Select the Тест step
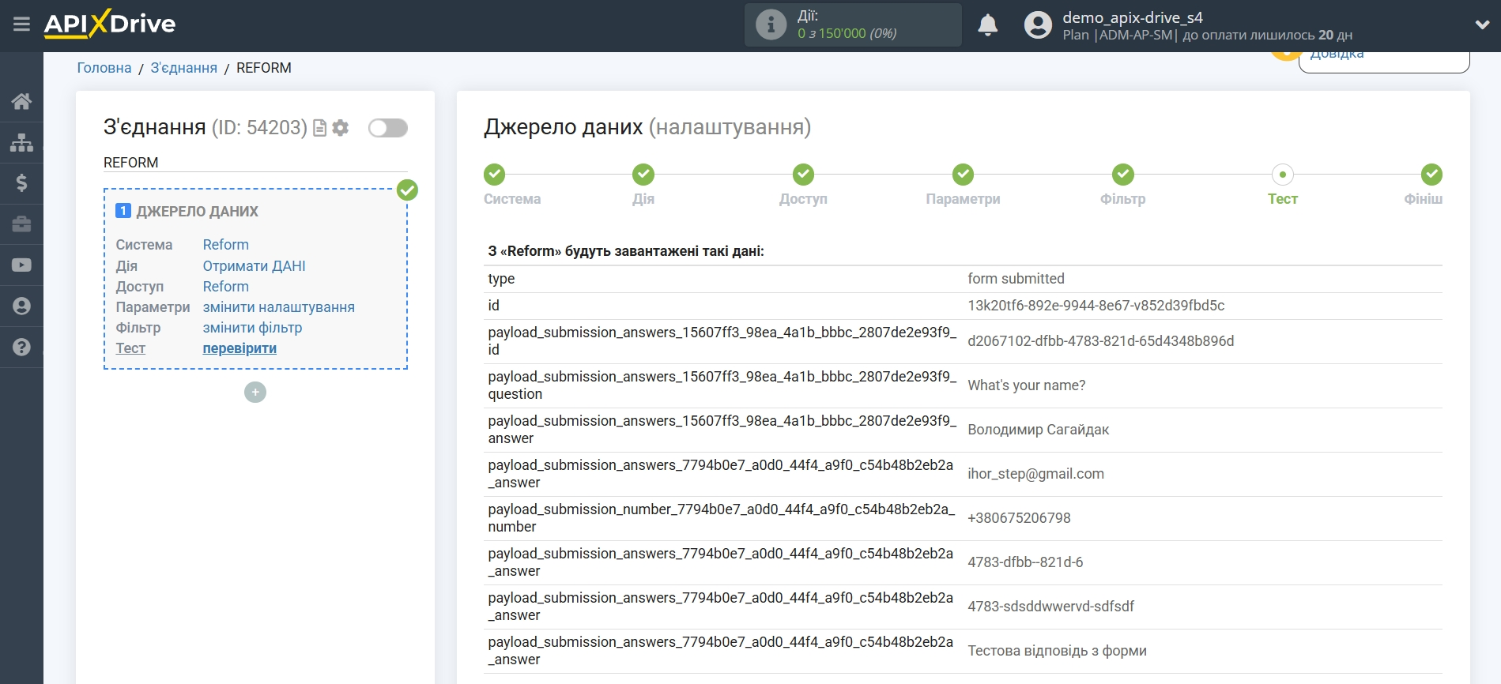Viewport: 1501px width, 684px height. (1283, 175)
